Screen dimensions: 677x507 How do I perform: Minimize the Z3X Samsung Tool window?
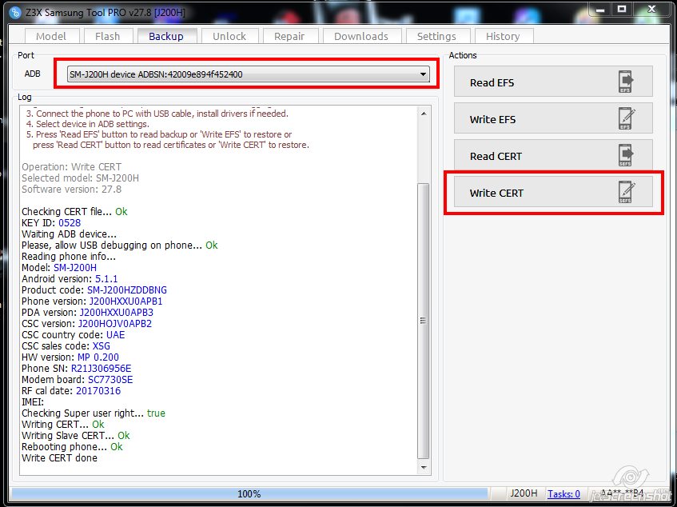[600, 10]
